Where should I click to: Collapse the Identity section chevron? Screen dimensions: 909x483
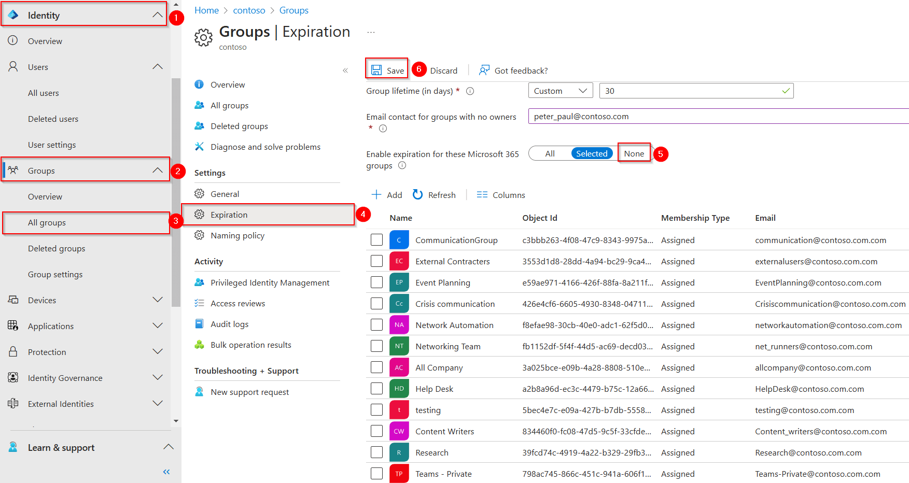point(157,15)
